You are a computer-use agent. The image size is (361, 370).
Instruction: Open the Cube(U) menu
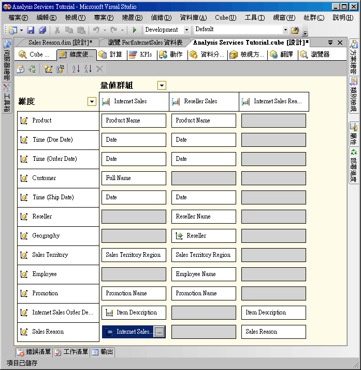tap(226, 18)
